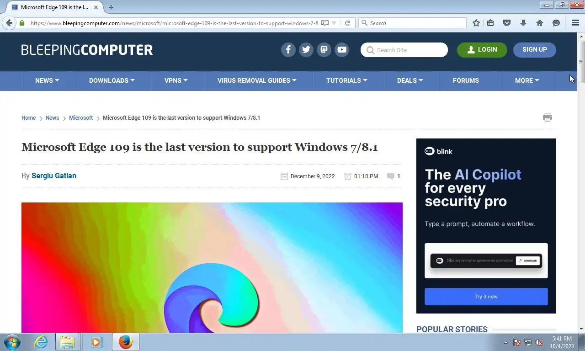Click the muted volume tray icon

(x=539, y=342)
